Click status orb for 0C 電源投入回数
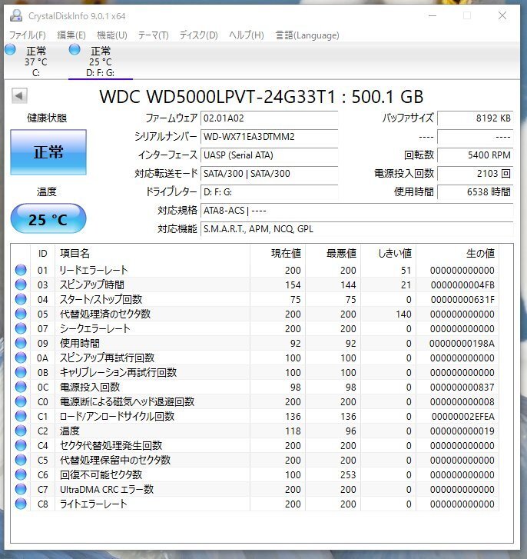Viewport: 527px width, 559px height. coord(21,387)
